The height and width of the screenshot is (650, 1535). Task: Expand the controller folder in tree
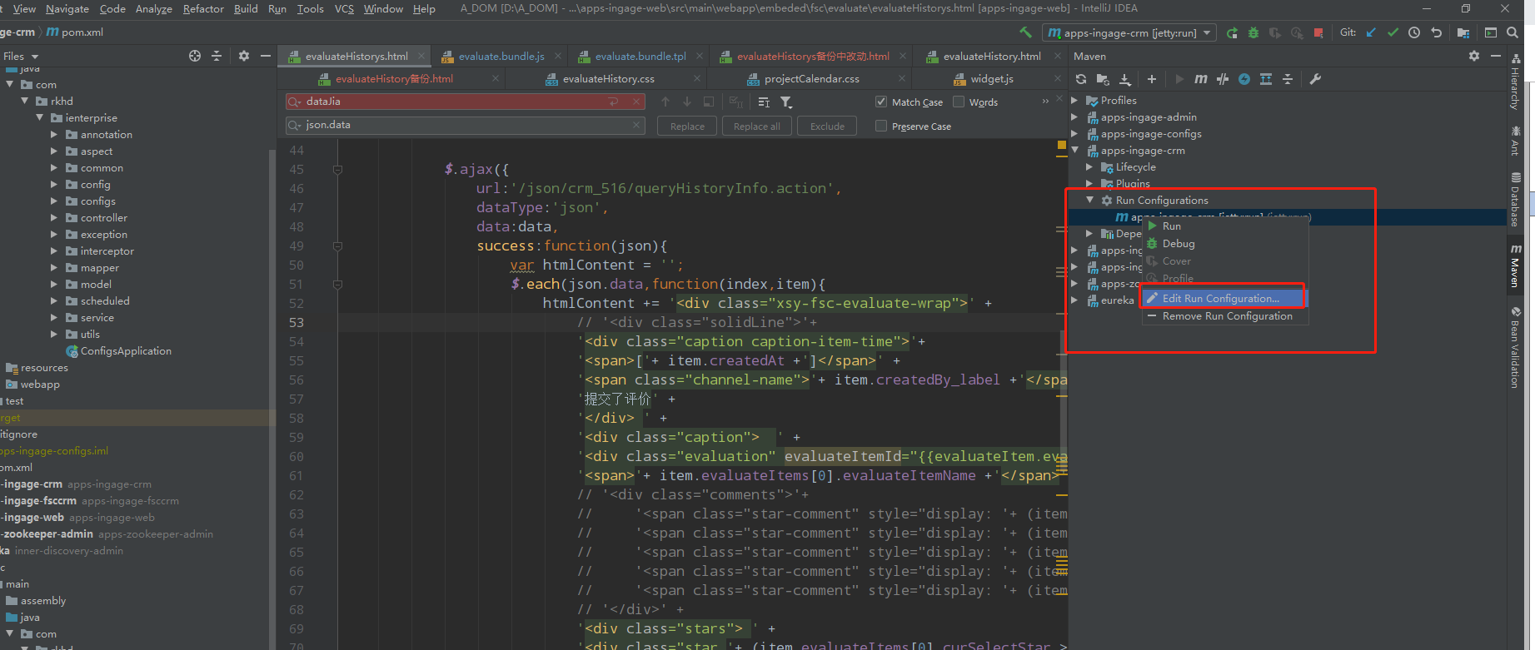point(55,218)
